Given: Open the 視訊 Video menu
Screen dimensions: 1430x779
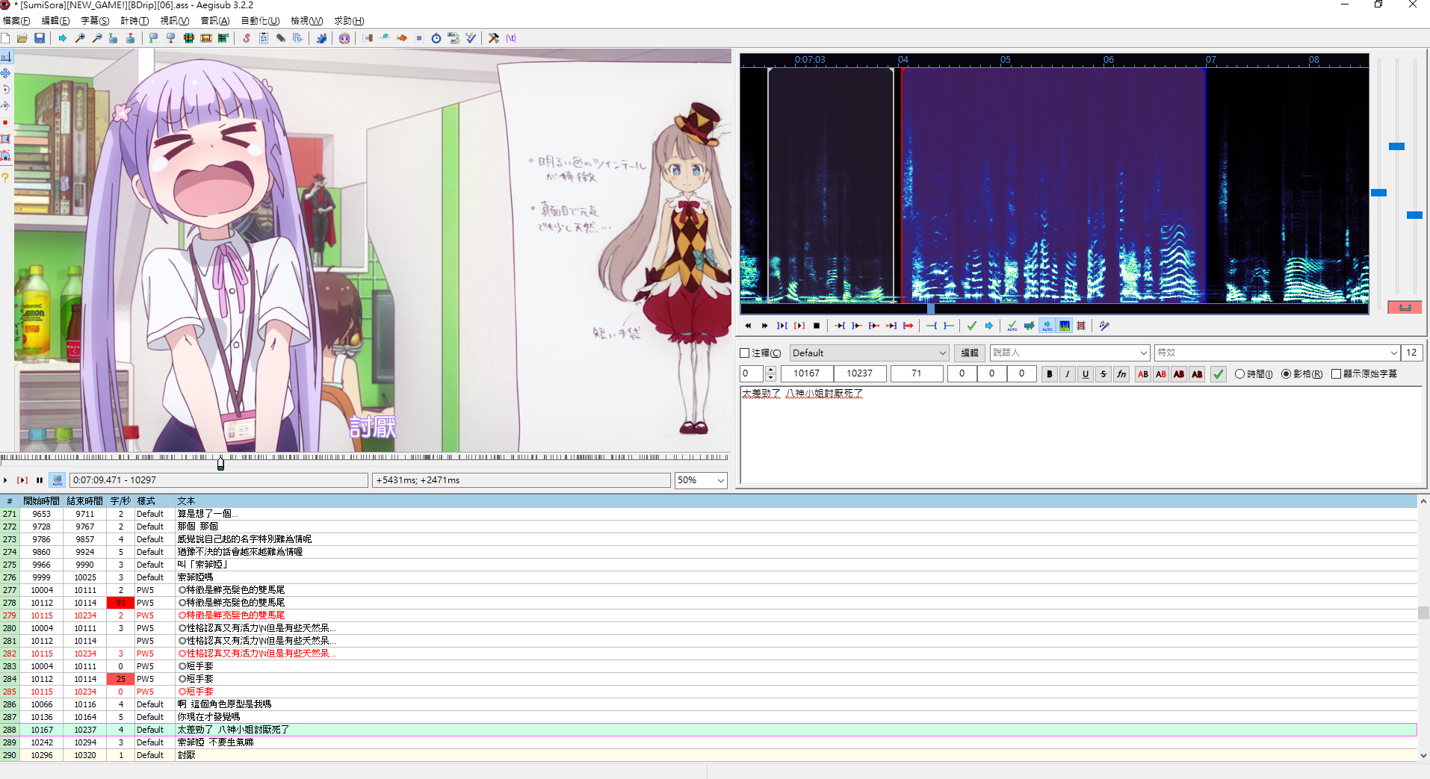Looking at the screenshot, I should tap(175, 21).
